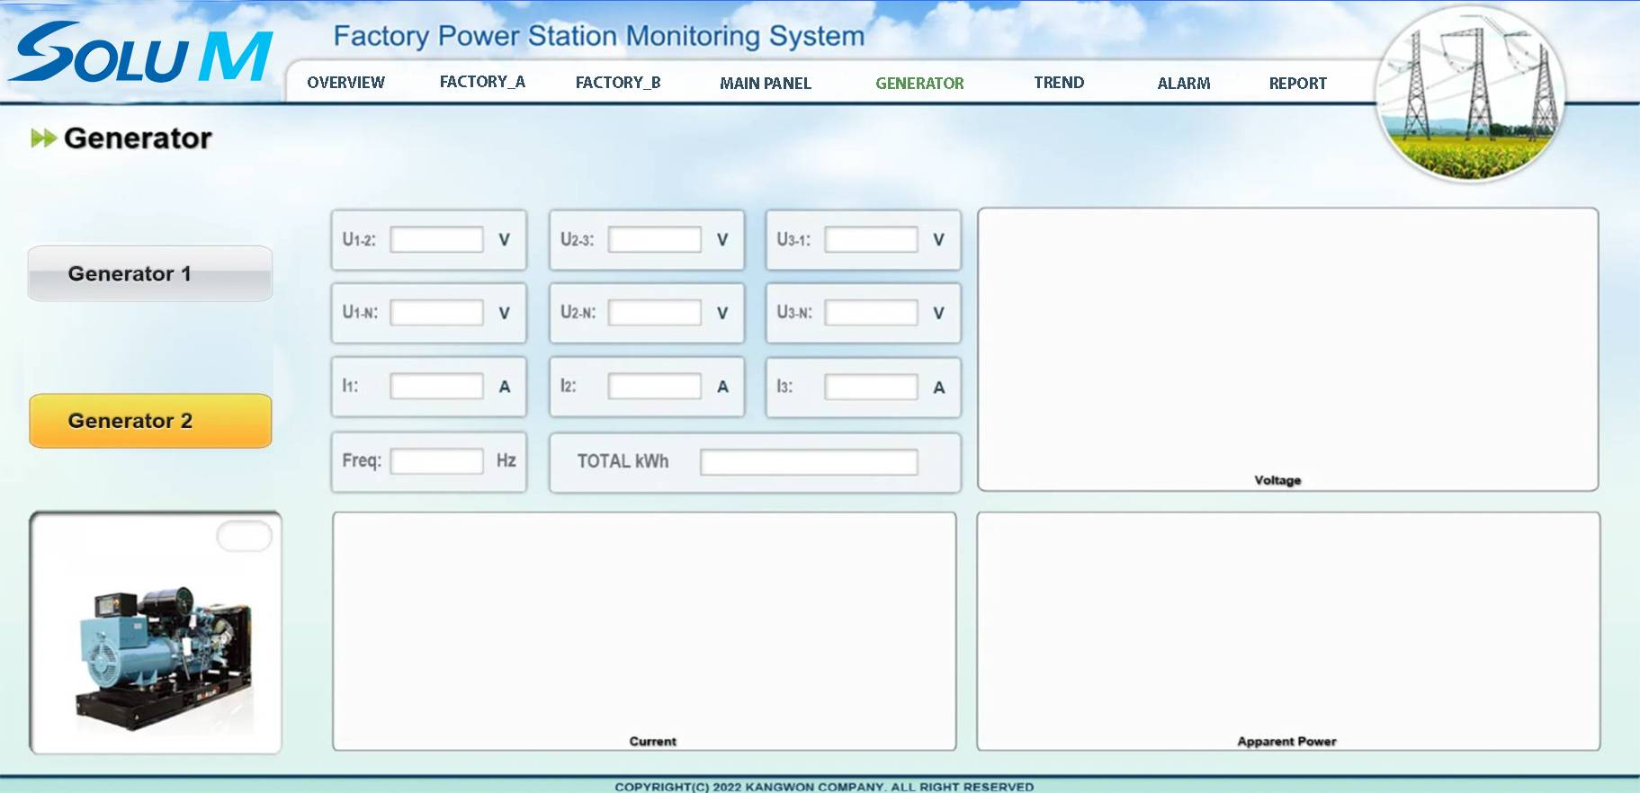Click the green double-arrow Generator icon

(42, 138)
